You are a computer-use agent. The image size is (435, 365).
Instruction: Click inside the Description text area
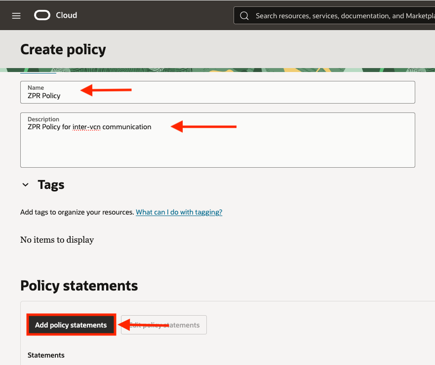[x=217, y=148]
